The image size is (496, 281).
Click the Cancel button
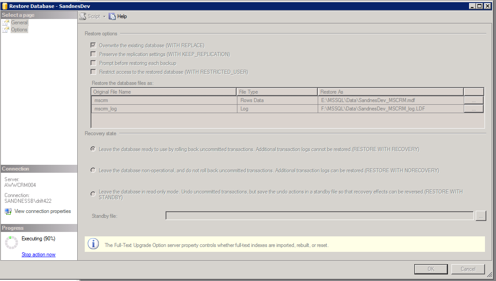click(468, 269)
